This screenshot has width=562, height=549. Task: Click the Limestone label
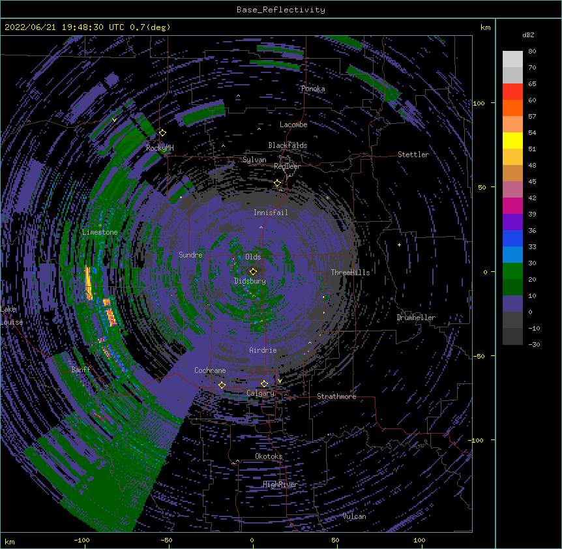point(100,232)
